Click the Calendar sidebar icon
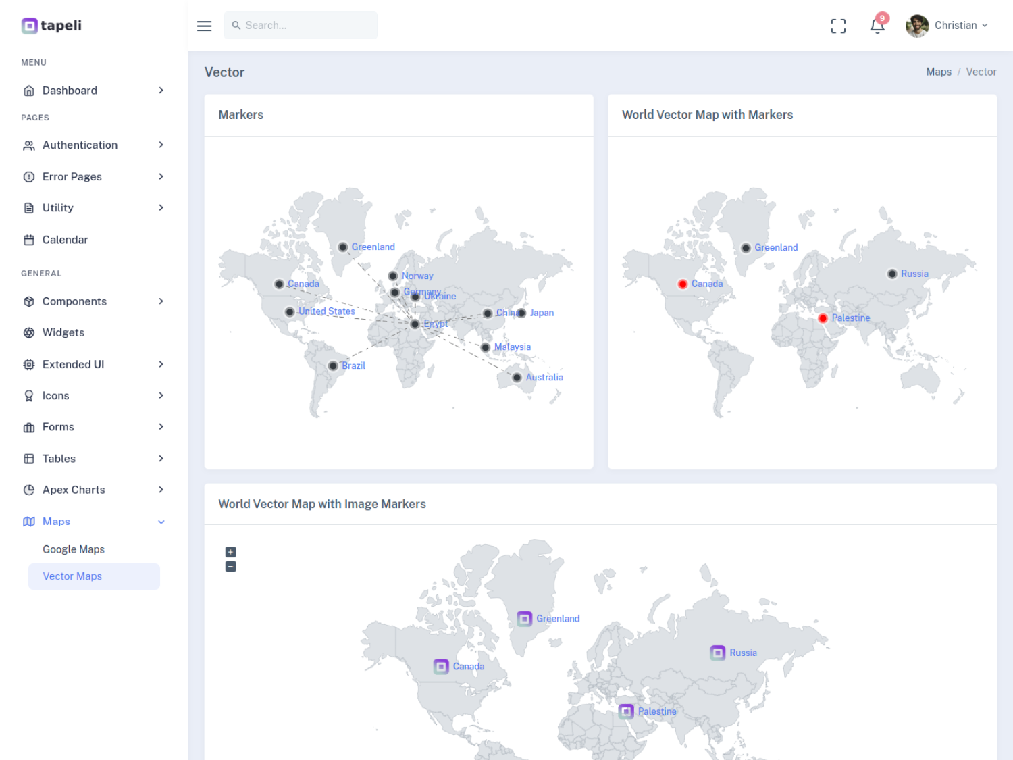 pos(29,240)
